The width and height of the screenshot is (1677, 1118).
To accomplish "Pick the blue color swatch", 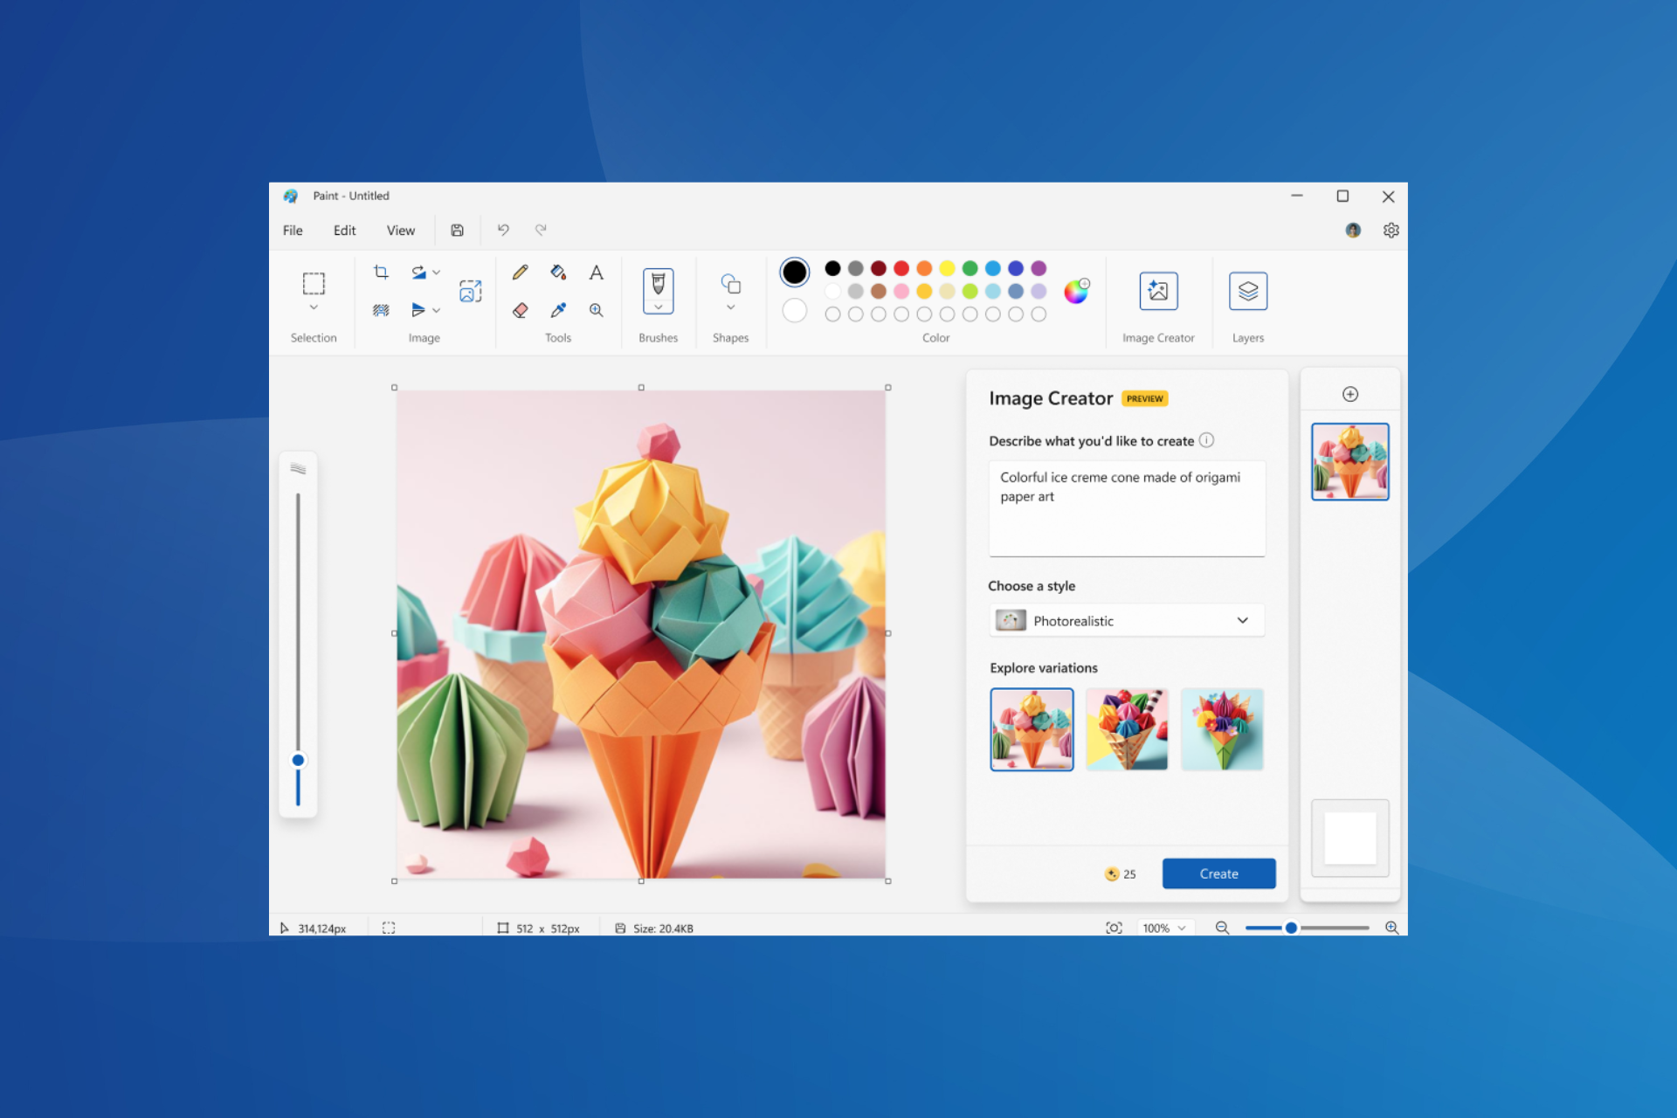I will coord(993,268).
